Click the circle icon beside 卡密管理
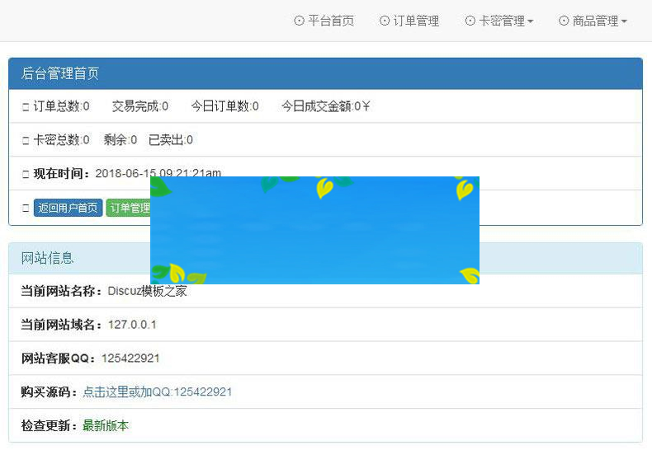Viewport: 652px width, 450px height. click(x=470, y=21)
